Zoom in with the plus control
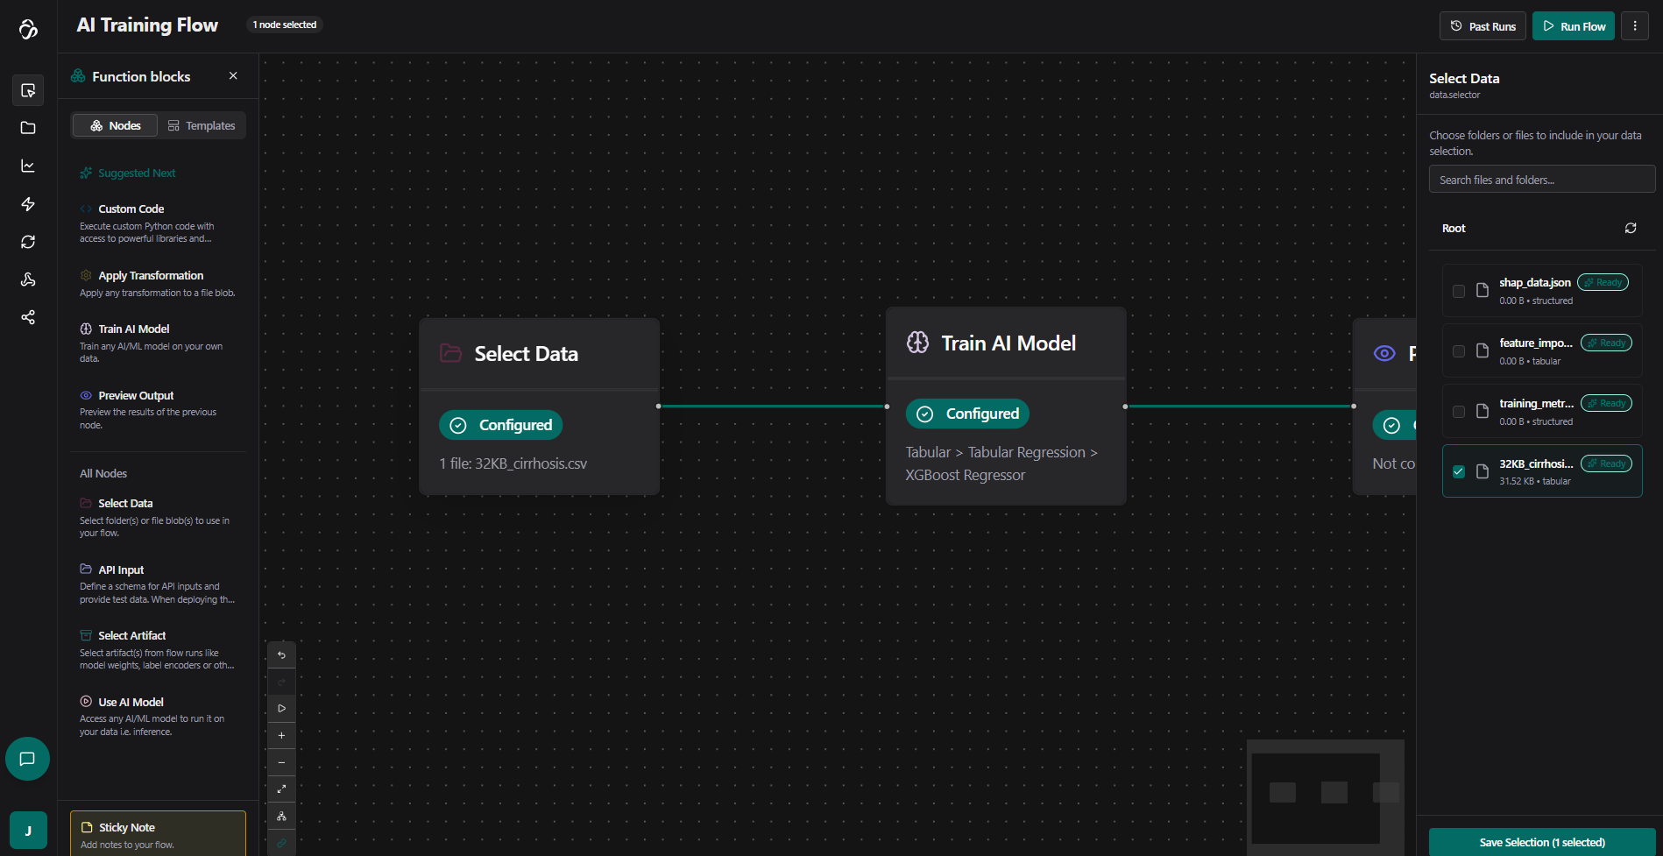 (x=281, y=736)
